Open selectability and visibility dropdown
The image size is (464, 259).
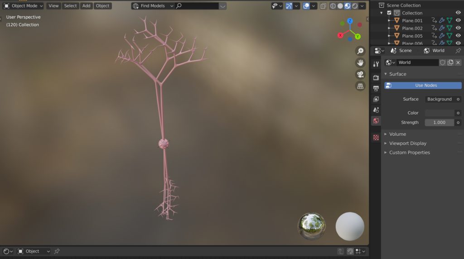[277, 6]
